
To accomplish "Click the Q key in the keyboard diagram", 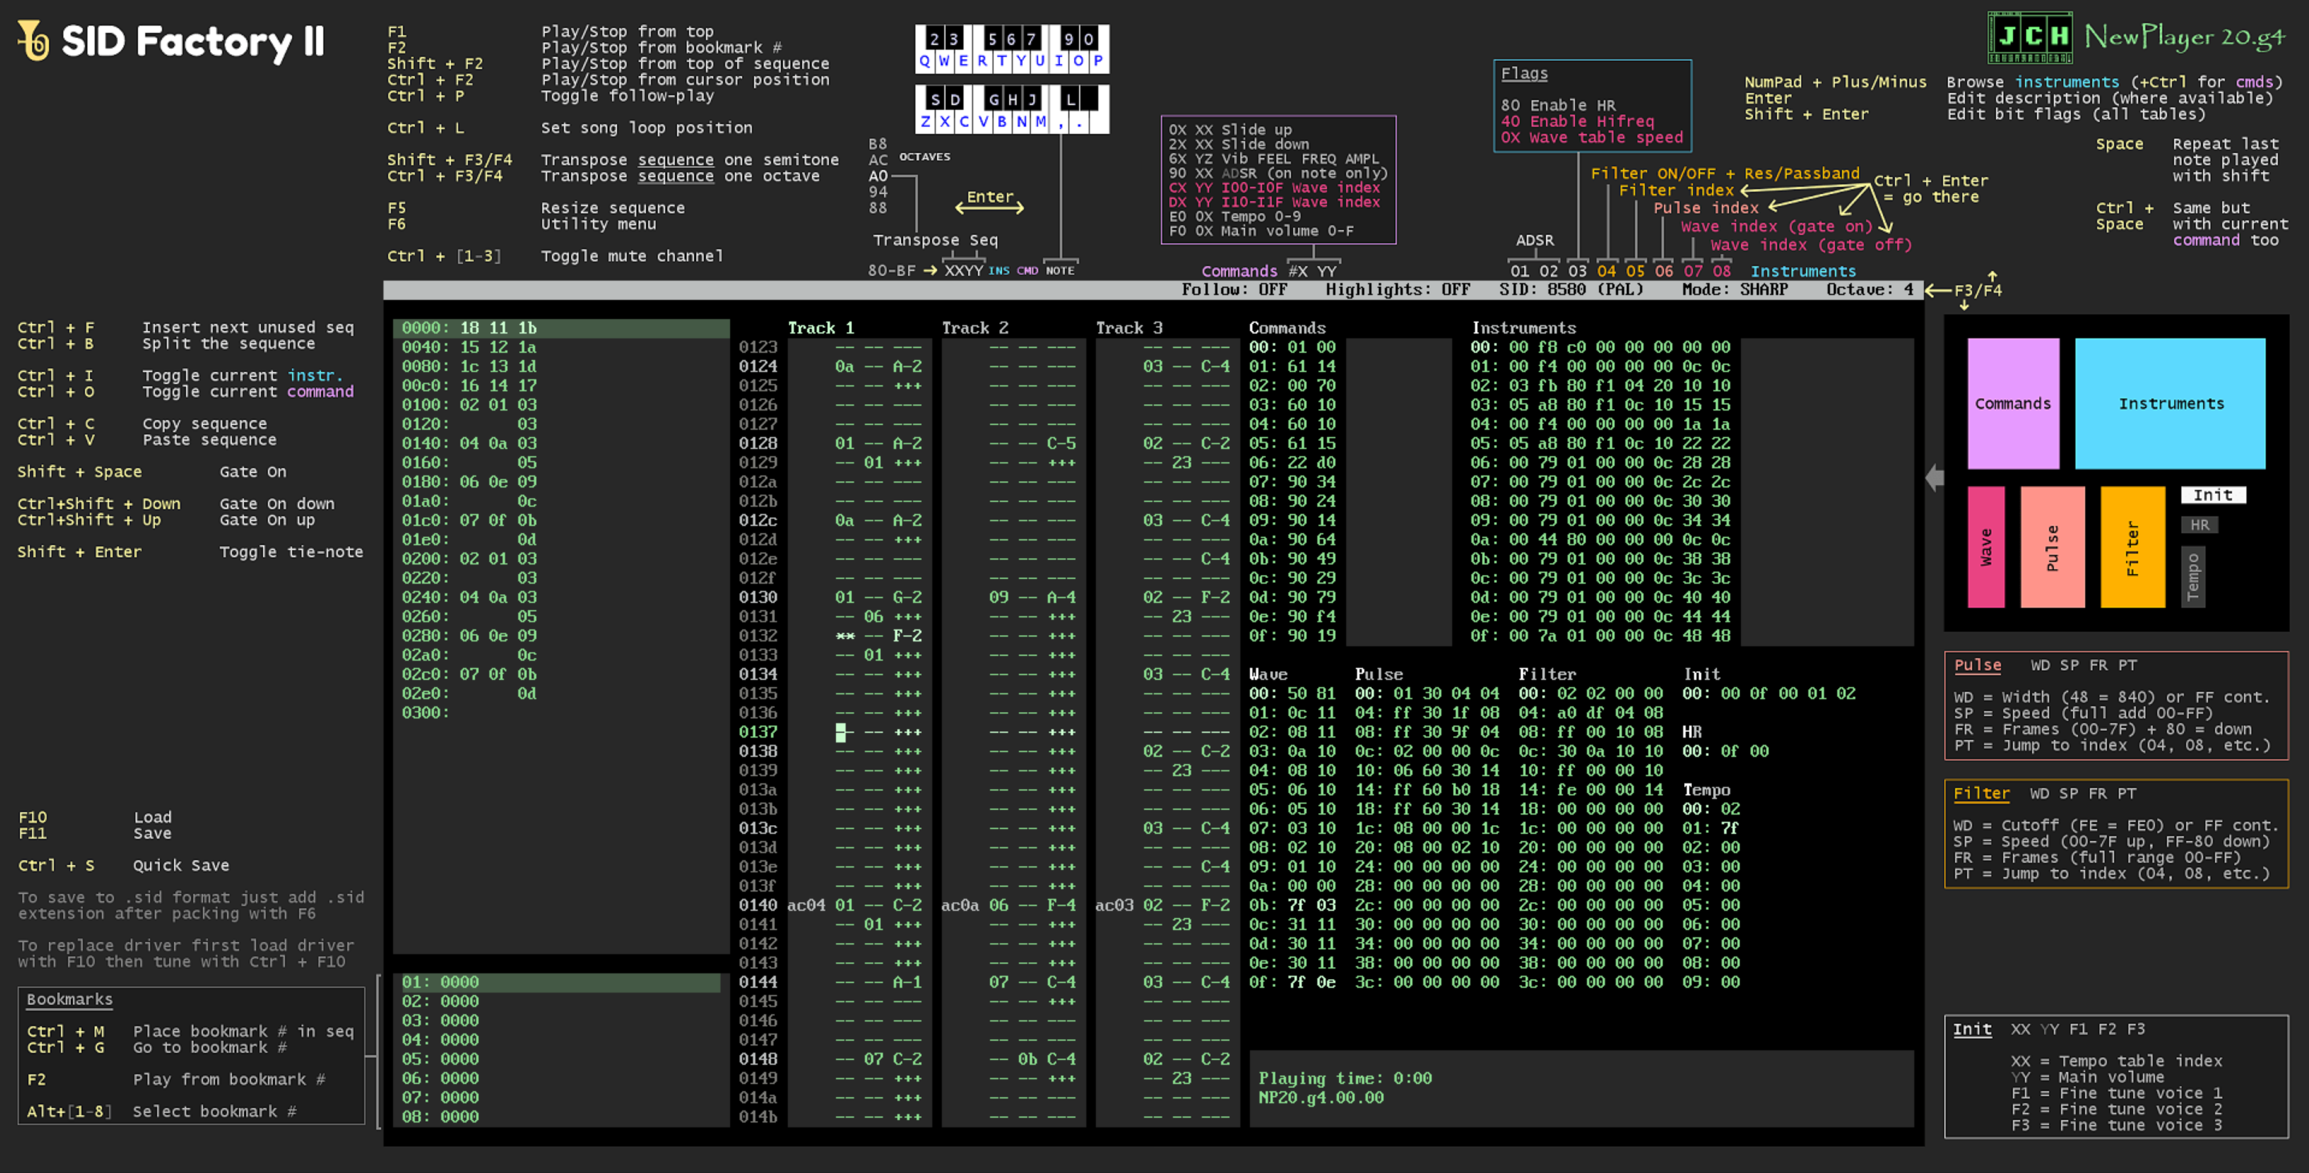I will [925, 61].
